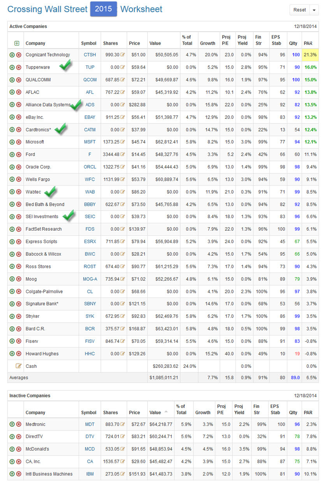
Task: Select the Alliance Data Systems price $282.88
Action: tap(137, 105)
